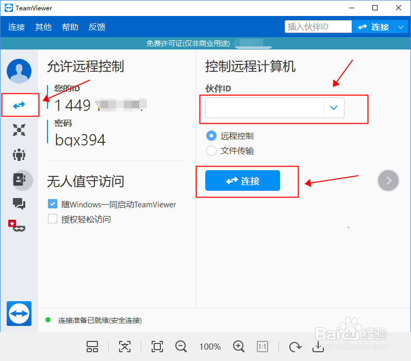Open the 其他 menu
Image resolution: width=411 pixels, height=361 pixels.
43,27
